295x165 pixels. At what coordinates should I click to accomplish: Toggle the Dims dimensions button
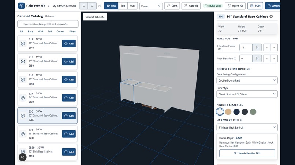172,6
